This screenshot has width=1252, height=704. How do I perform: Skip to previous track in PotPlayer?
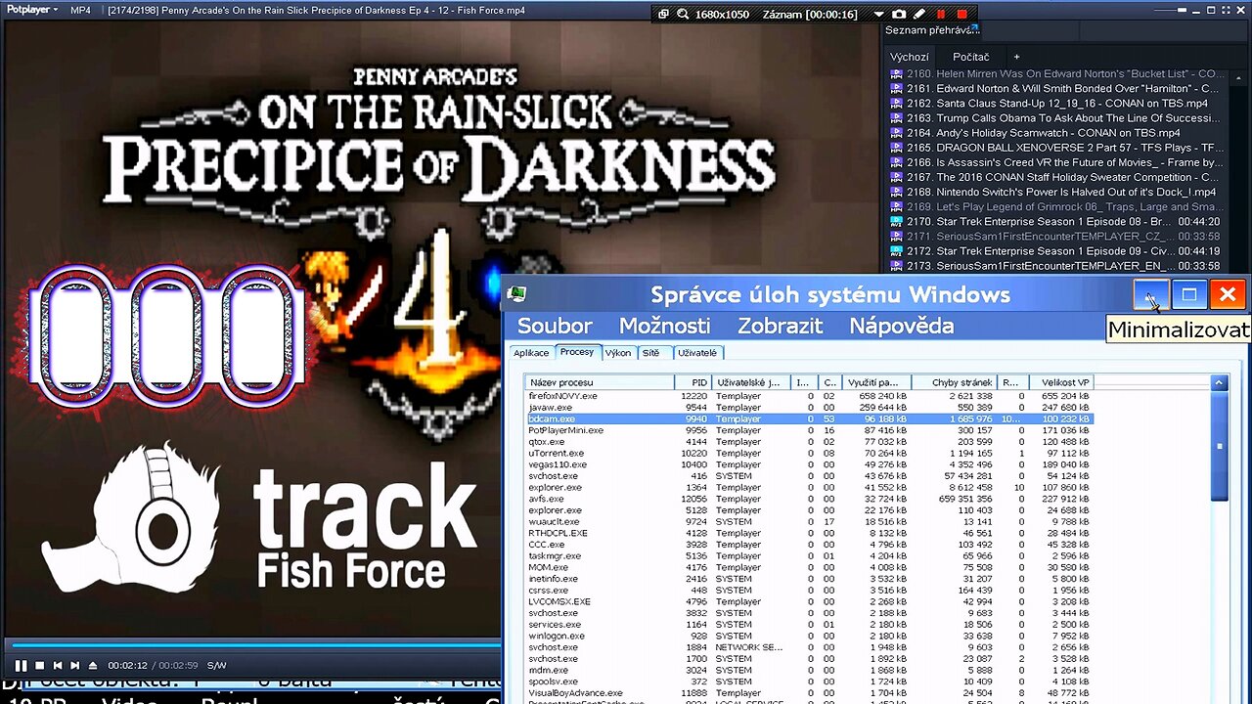[x=58, y=666]
